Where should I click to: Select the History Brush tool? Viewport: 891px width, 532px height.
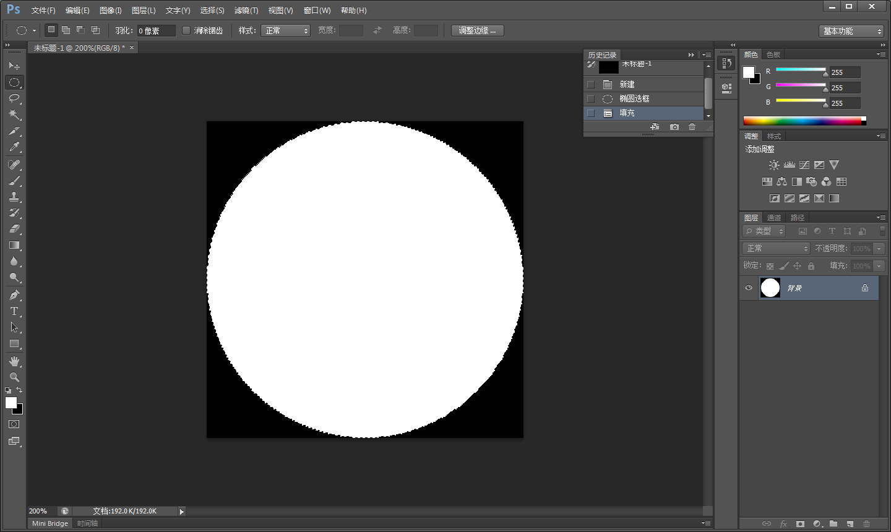click(x=14, y=213)
